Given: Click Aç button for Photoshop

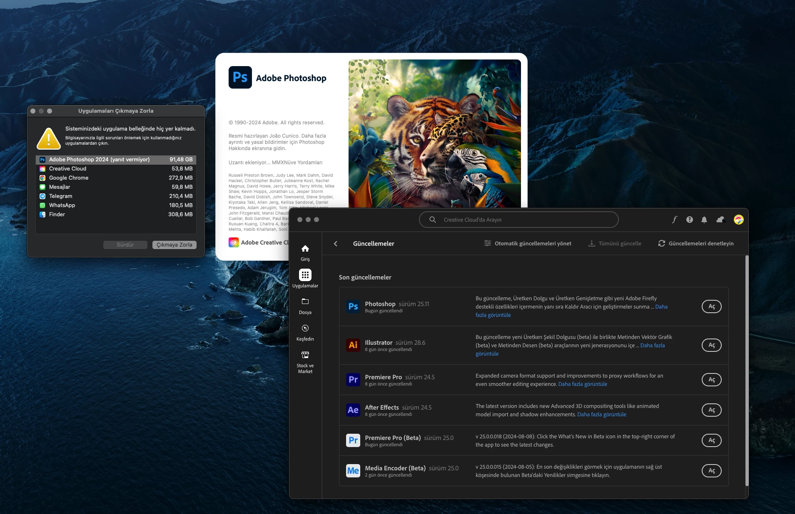Looking at the screenshot, I should (712, 306).
